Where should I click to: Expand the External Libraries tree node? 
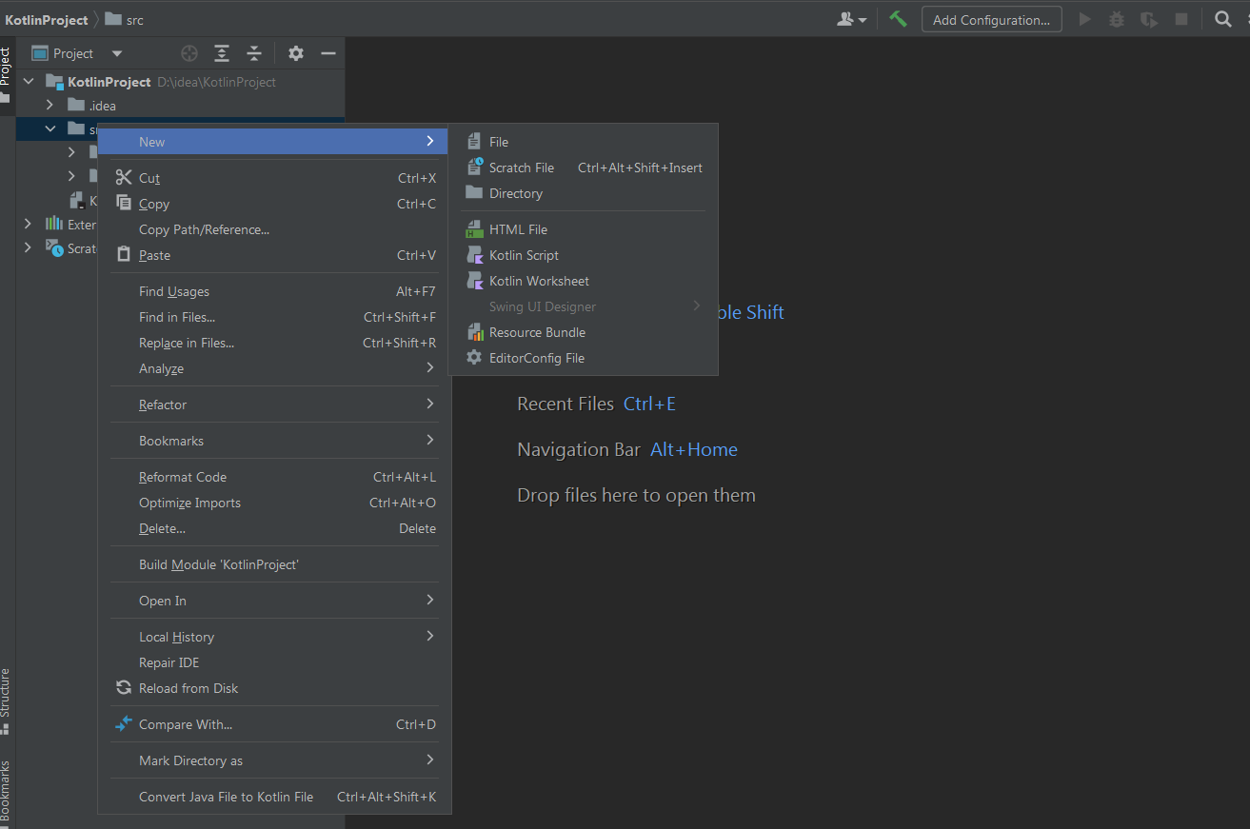coord(29,225)
